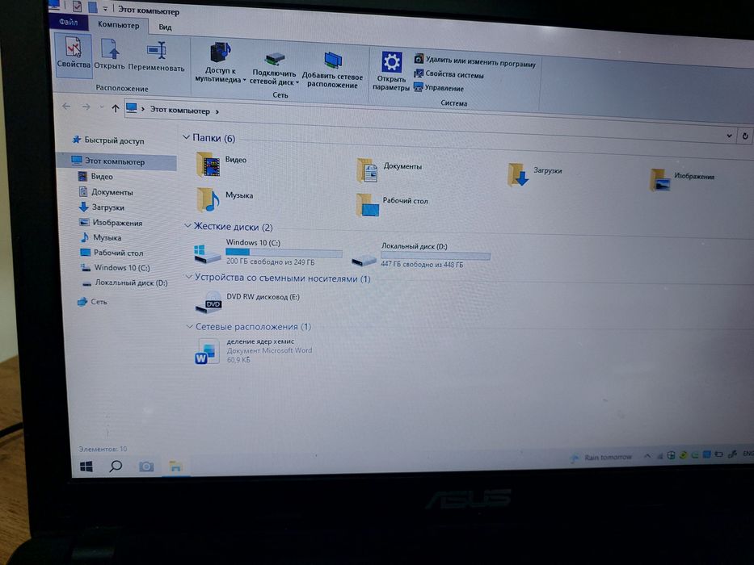Collapse the Папки (6) group
Screen dimensions: 754x565
coord(186,137)
